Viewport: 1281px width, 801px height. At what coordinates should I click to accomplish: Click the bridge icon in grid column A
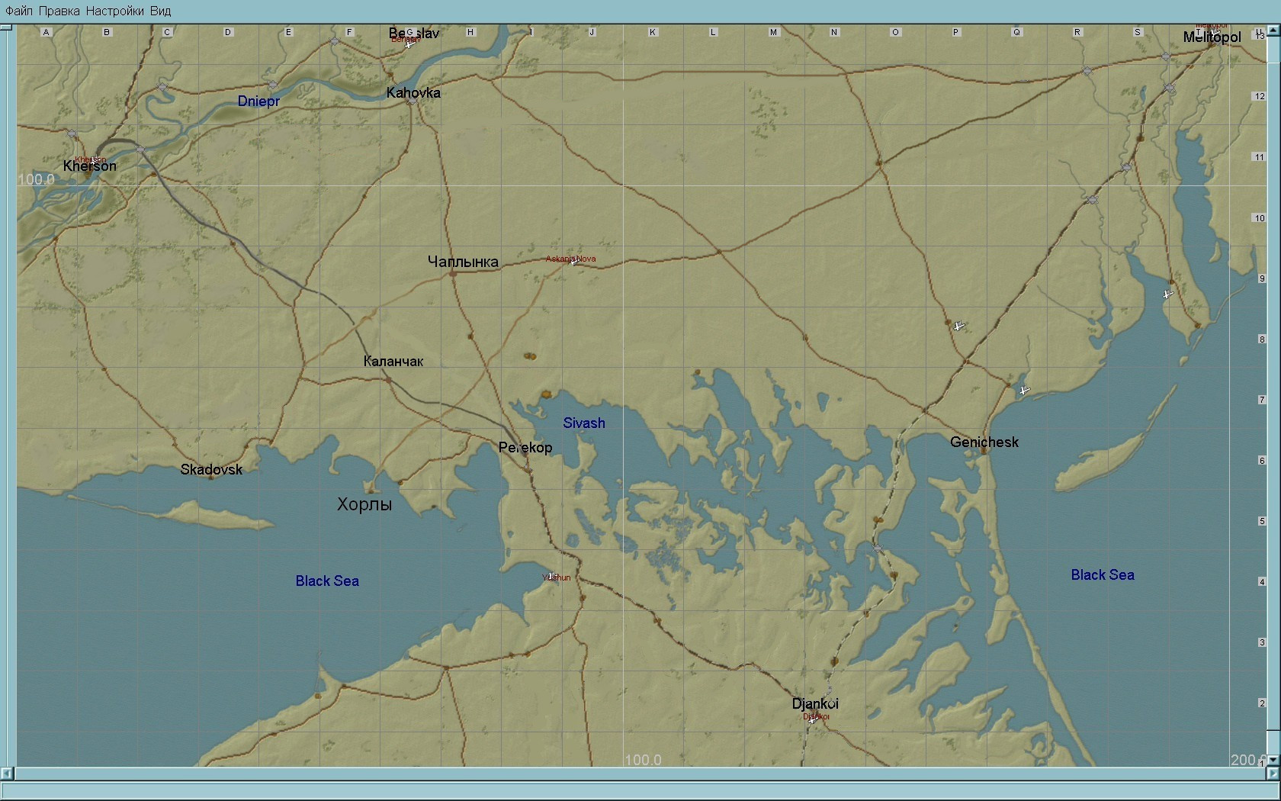(72, 134)
